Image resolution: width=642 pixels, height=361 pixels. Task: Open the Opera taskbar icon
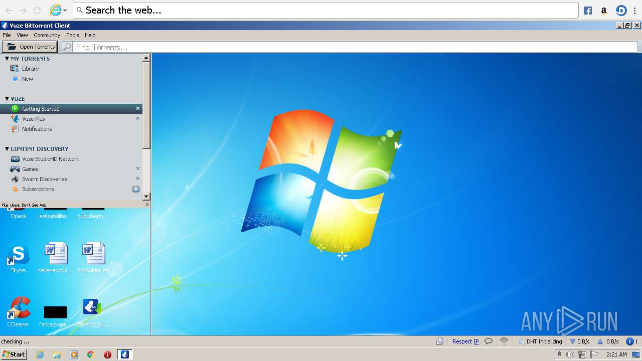pyautogui.click(x=107, y=354)
